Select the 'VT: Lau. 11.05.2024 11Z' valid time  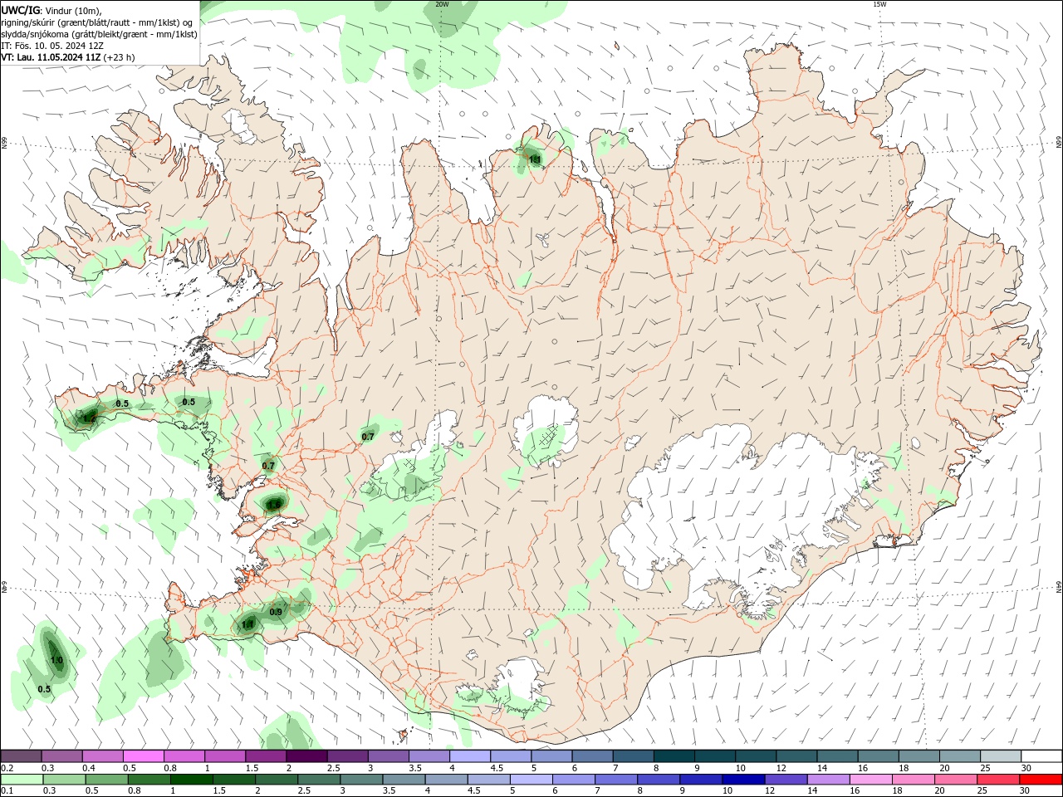(x=51, y=57)
